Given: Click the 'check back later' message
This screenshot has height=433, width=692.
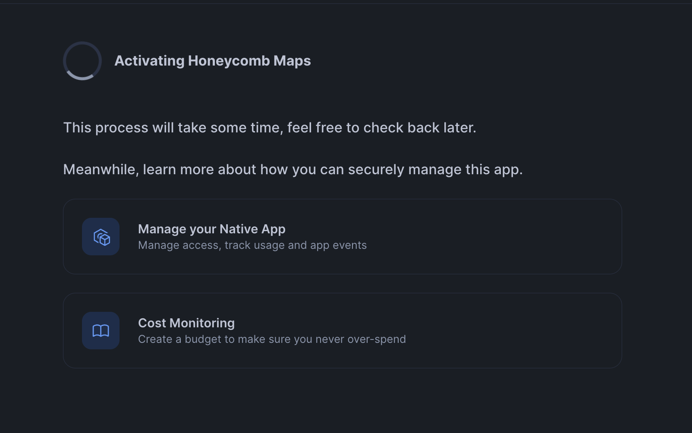Looking at the screenshot, I should (x=270, y=127).
